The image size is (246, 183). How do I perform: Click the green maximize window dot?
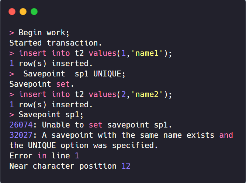click(34, 11)
